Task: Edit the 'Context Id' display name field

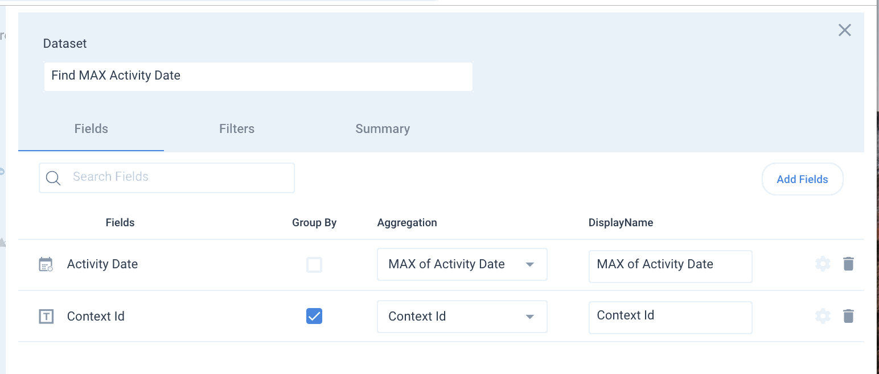Action: point(670,317)
